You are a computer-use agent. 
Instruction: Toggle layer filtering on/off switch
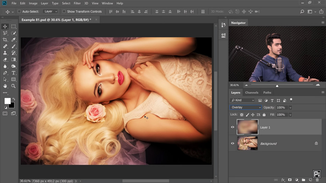point(291,100)
